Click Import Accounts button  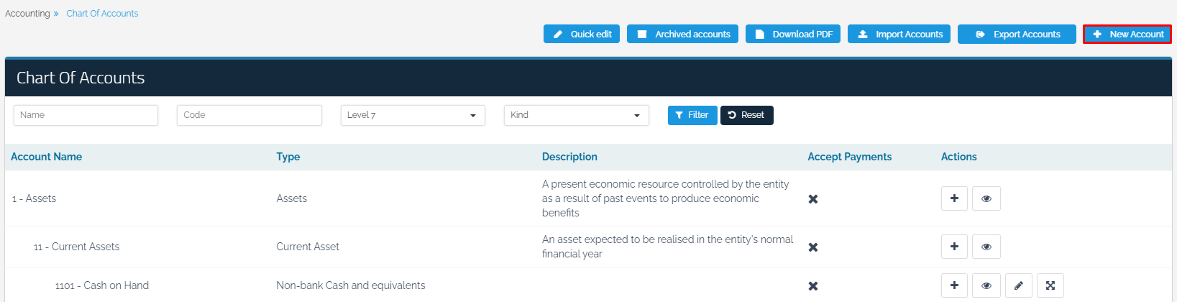pyautogui.click(x=899, y=34)
